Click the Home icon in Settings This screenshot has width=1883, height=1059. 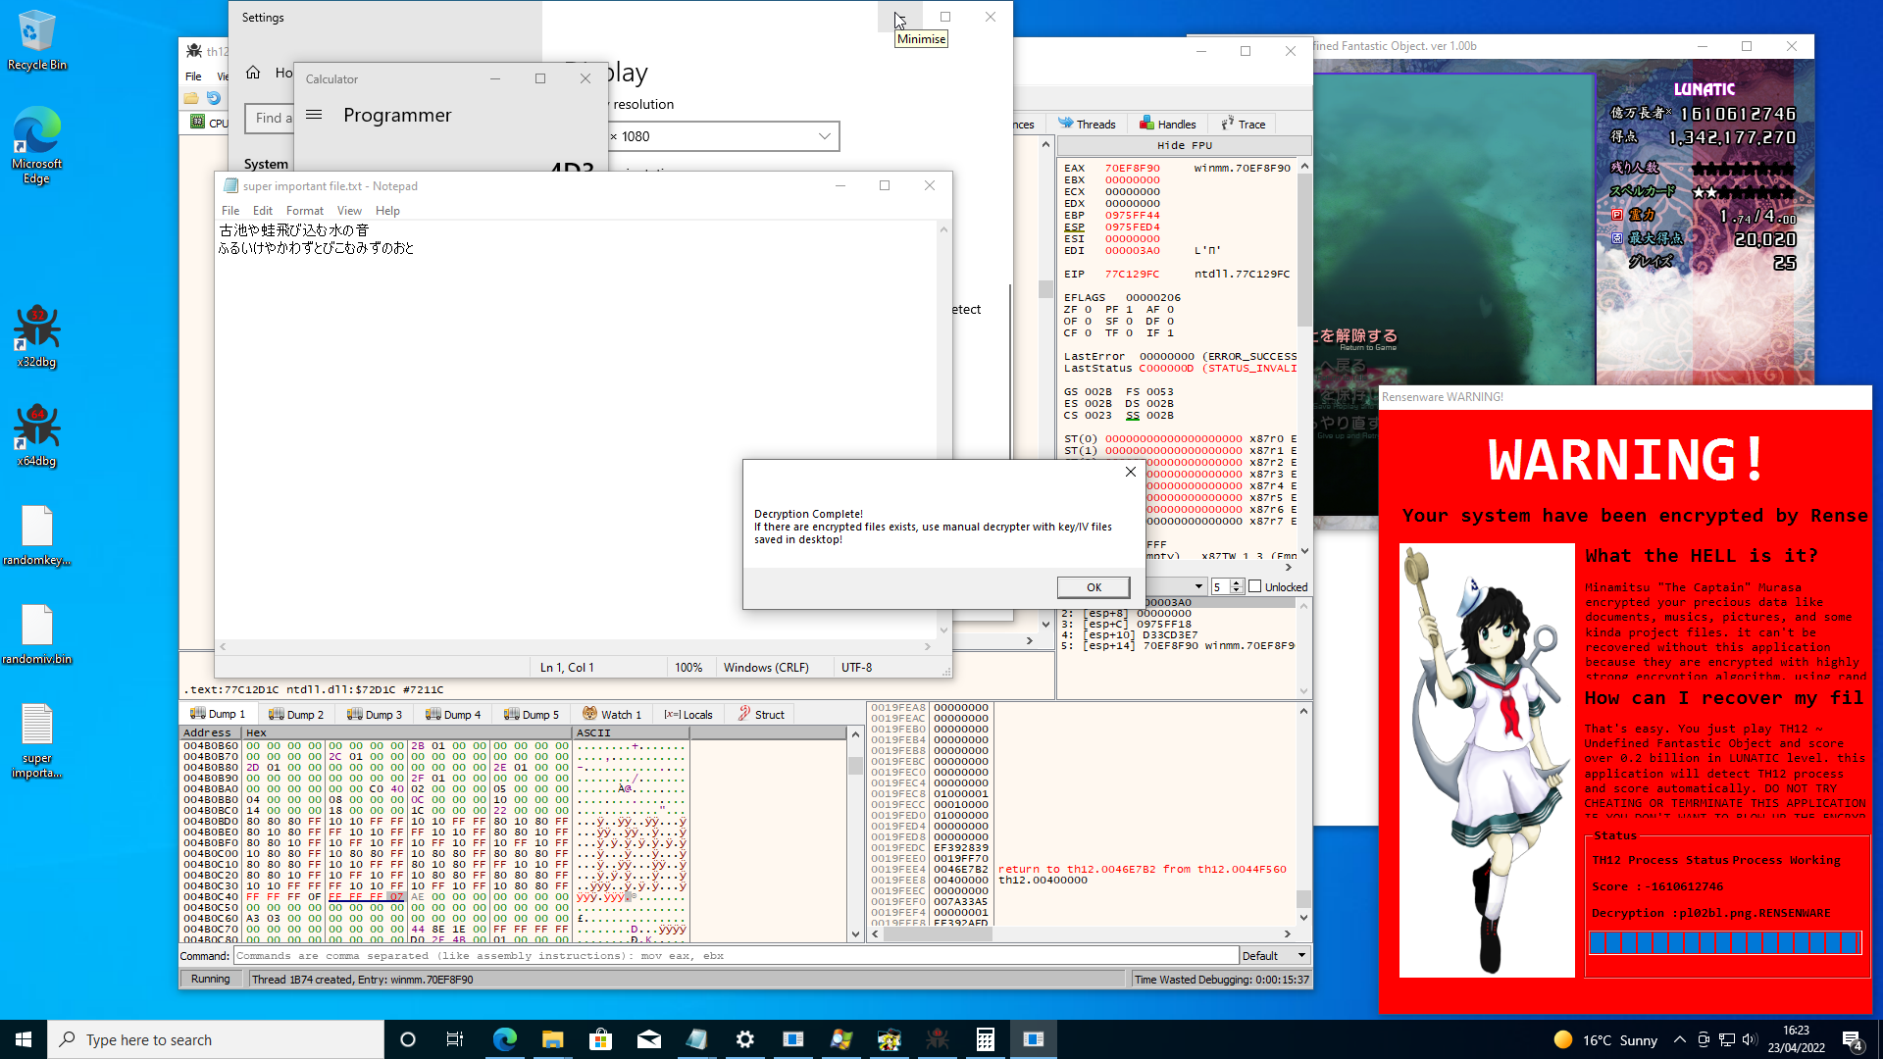click(253, 72)
